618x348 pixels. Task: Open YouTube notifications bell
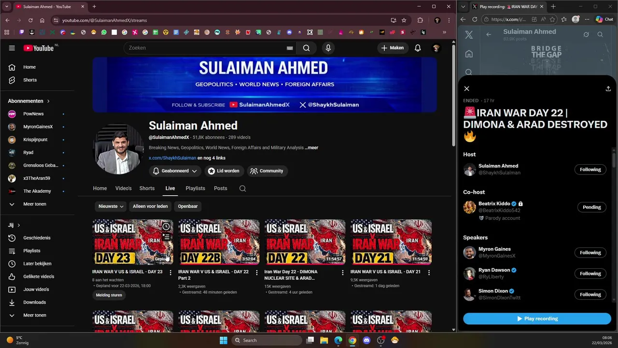418,48
